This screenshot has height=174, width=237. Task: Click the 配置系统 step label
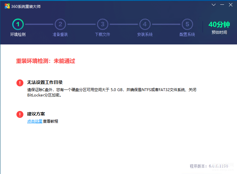(x=187, y=35)
